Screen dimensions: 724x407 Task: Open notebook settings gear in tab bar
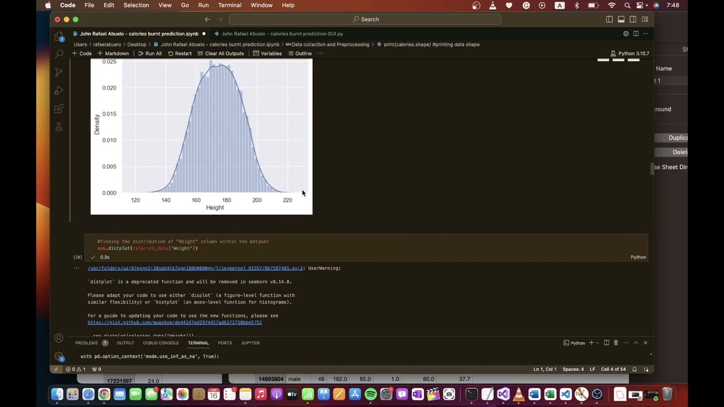click(626, 33)
